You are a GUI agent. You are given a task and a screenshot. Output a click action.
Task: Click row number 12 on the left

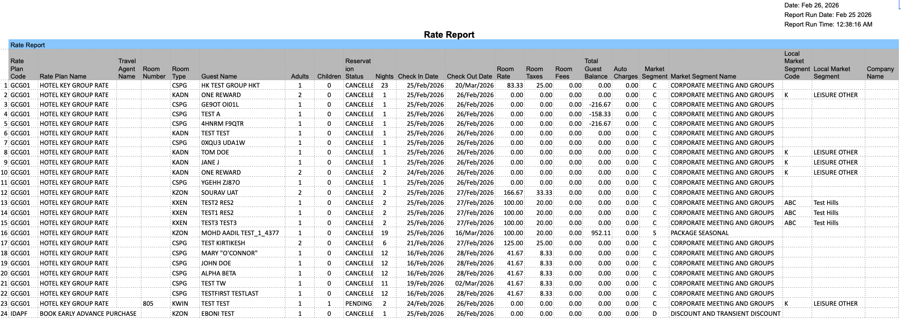coord(4,193)
